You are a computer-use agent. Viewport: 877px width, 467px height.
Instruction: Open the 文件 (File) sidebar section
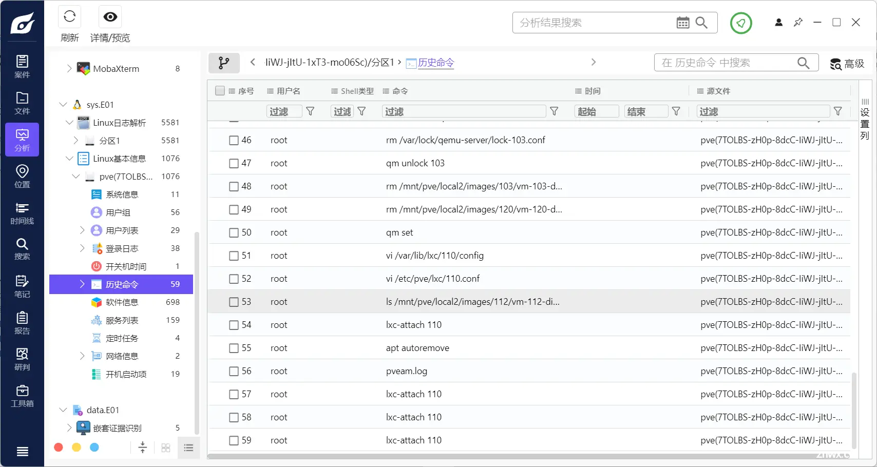(x=22, y=103)
